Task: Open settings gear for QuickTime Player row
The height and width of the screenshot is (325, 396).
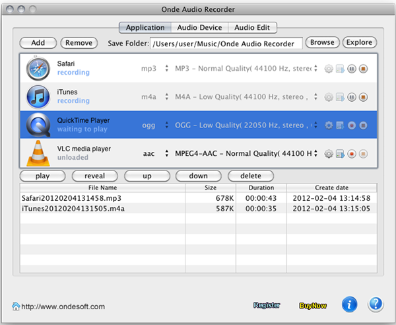Action: coord(329,126)
